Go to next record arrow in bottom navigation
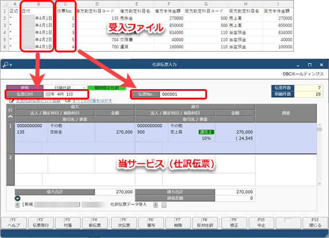 click(155, 205)
